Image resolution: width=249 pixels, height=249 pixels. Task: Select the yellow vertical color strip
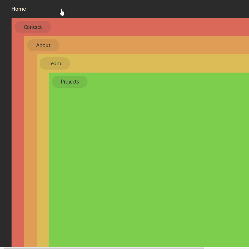point(43,152)
